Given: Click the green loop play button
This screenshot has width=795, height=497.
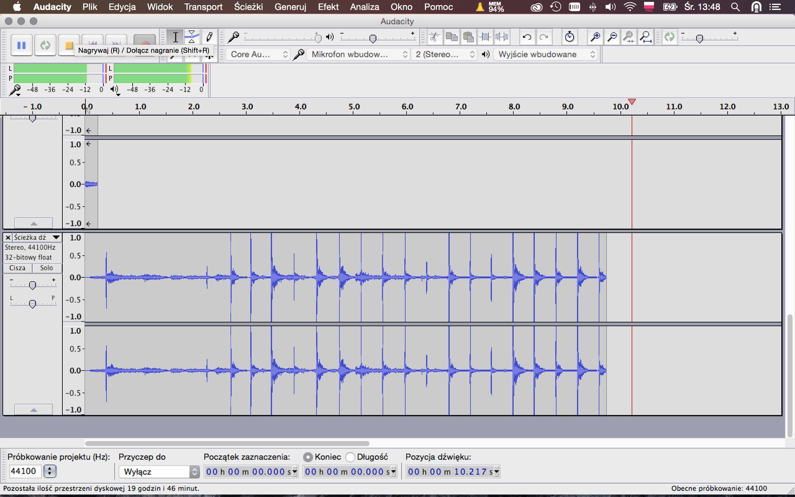Looking at the screenshot, I should (x=45, y=45).
